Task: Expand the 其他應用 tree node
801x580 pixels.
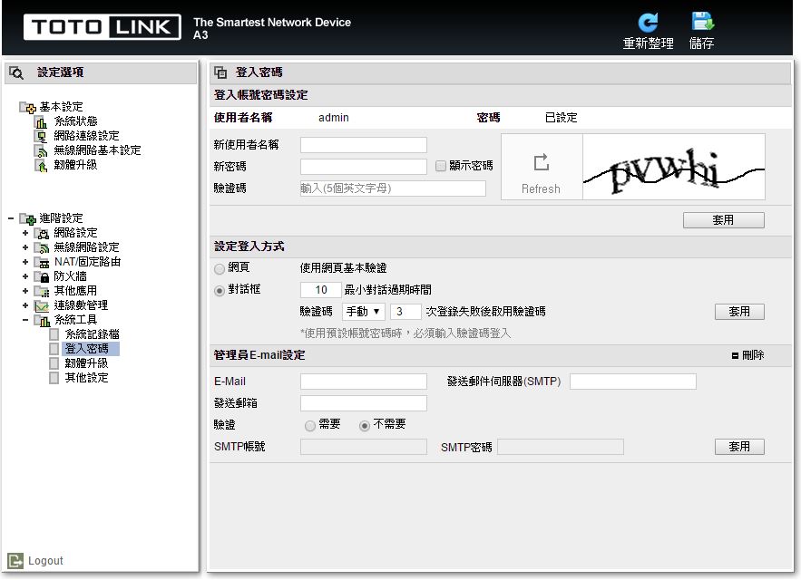Action: (25, 291)
